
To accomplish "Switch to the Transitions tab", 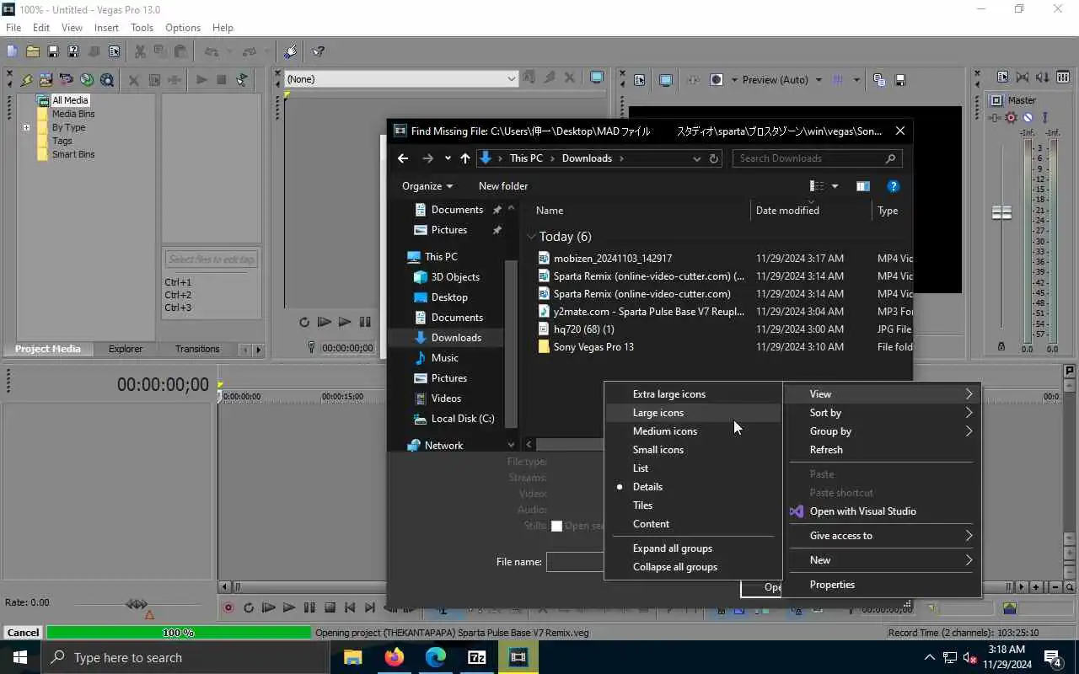I will (197, 349).
